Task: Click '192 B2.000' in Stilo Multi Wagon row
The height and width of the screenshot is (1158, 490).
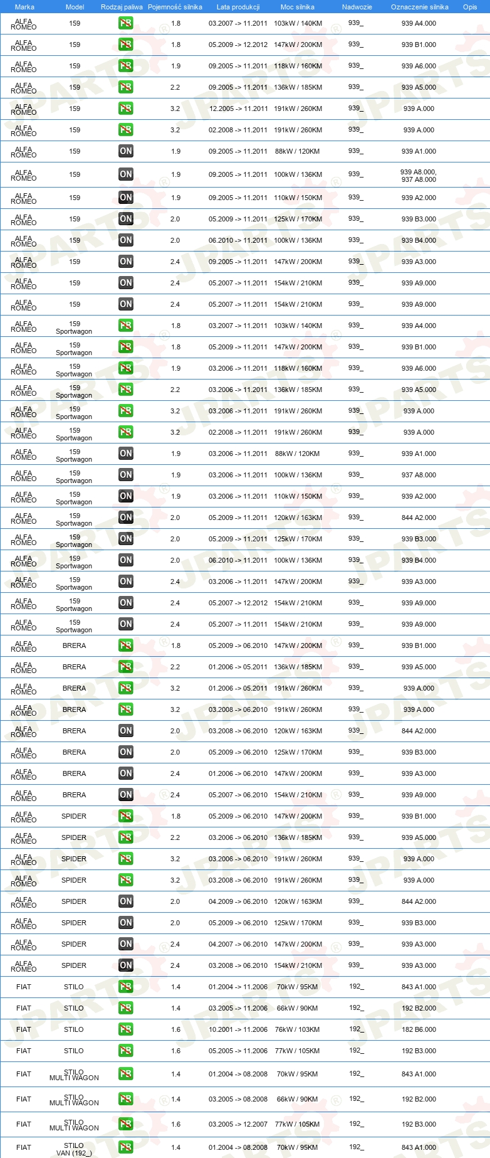Action: coord(419,1099)
